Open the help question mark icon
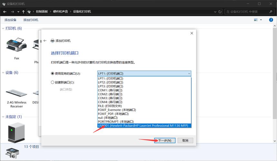The width and height of the screenshot is (277, 161). [x=271, y=20]
